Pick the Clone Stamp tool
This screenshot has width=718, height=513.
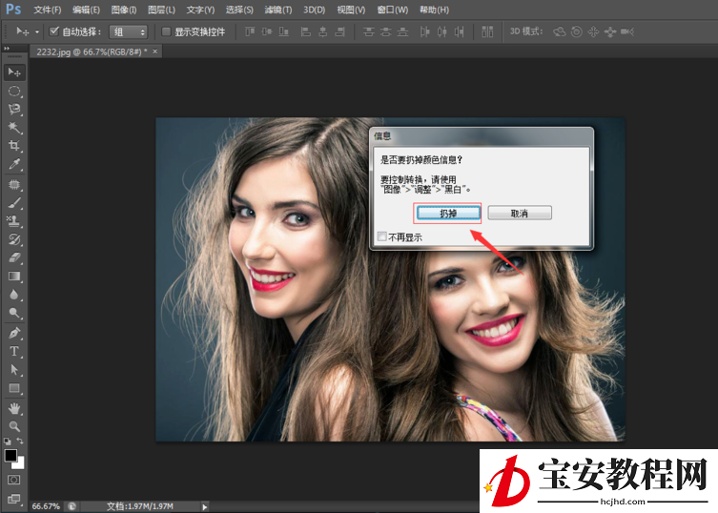click(14, 221)
